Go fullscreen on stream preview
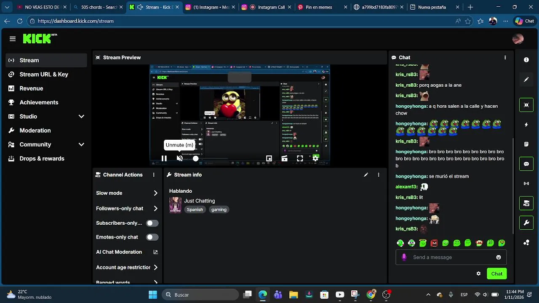This screenshot has width=539, height=303. pyautogui.click(x=300, y=159)
